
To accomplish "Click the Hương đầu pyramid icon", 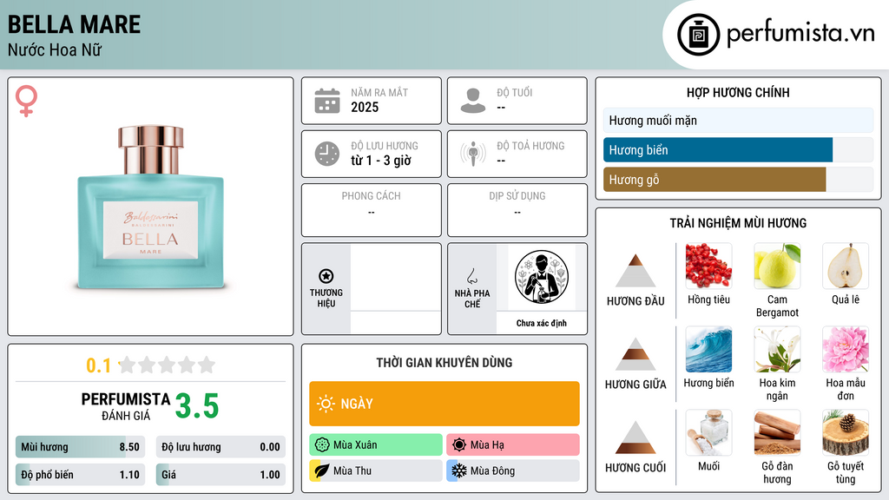I will click(x=635, y=271).
